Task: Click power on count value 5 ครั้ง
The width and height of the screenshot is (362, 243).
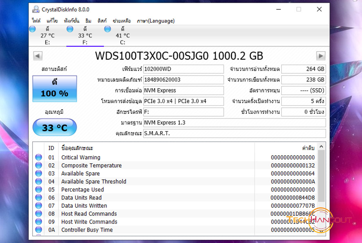Action: pos(304,101)
